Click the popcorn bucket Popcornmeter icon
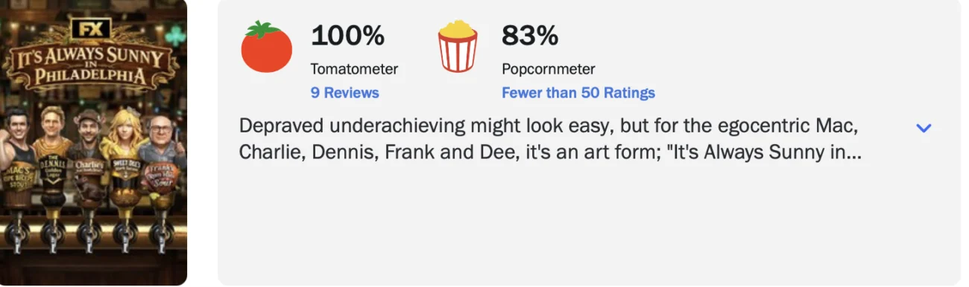This screenshot has height=287, width=969. pyautogui.click(x=458, y=46)
